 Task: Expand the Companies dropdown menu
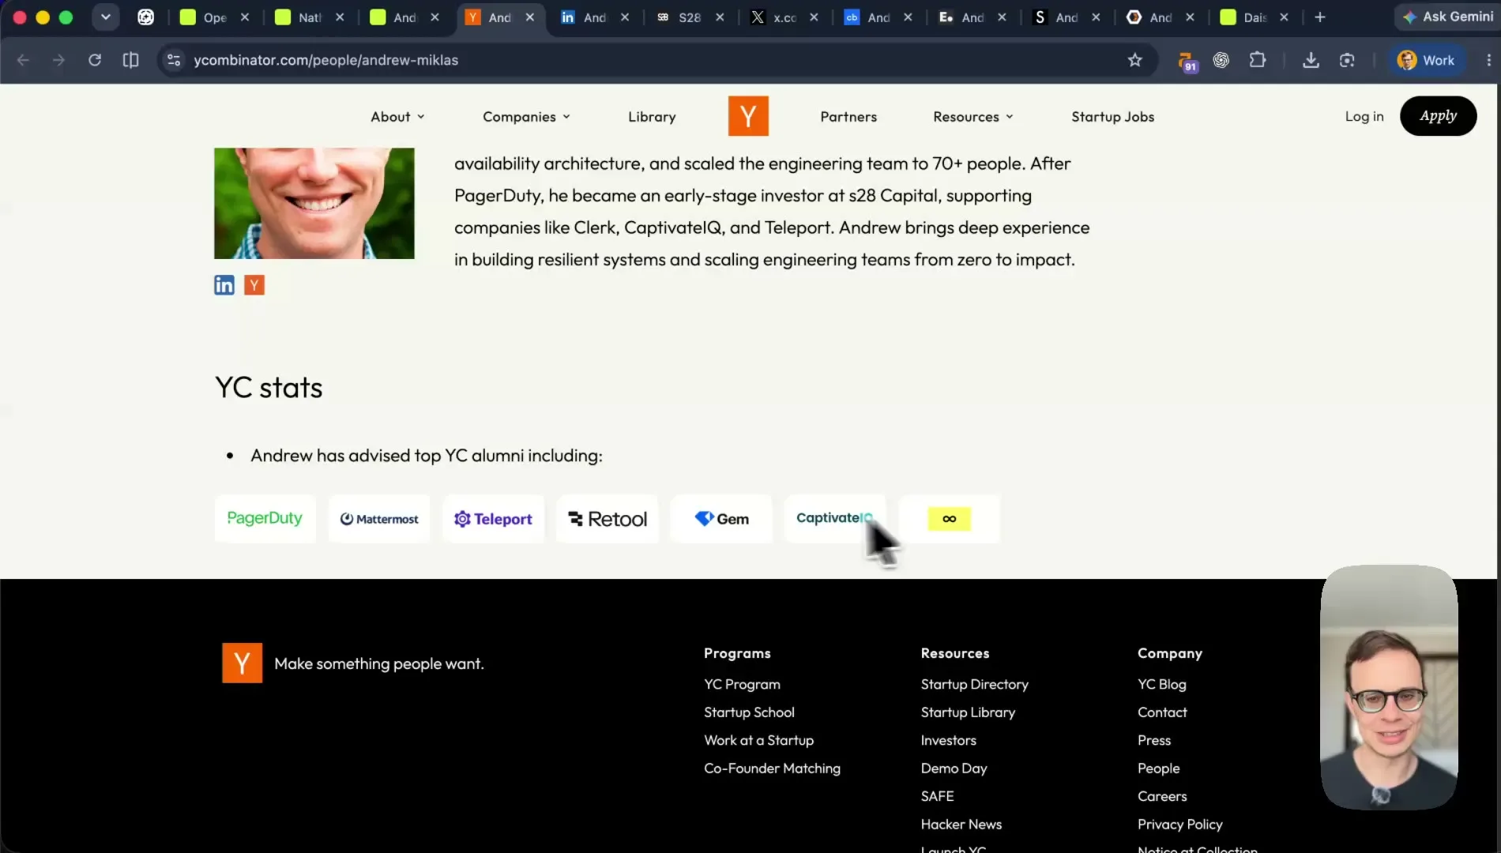coord(526,117)
